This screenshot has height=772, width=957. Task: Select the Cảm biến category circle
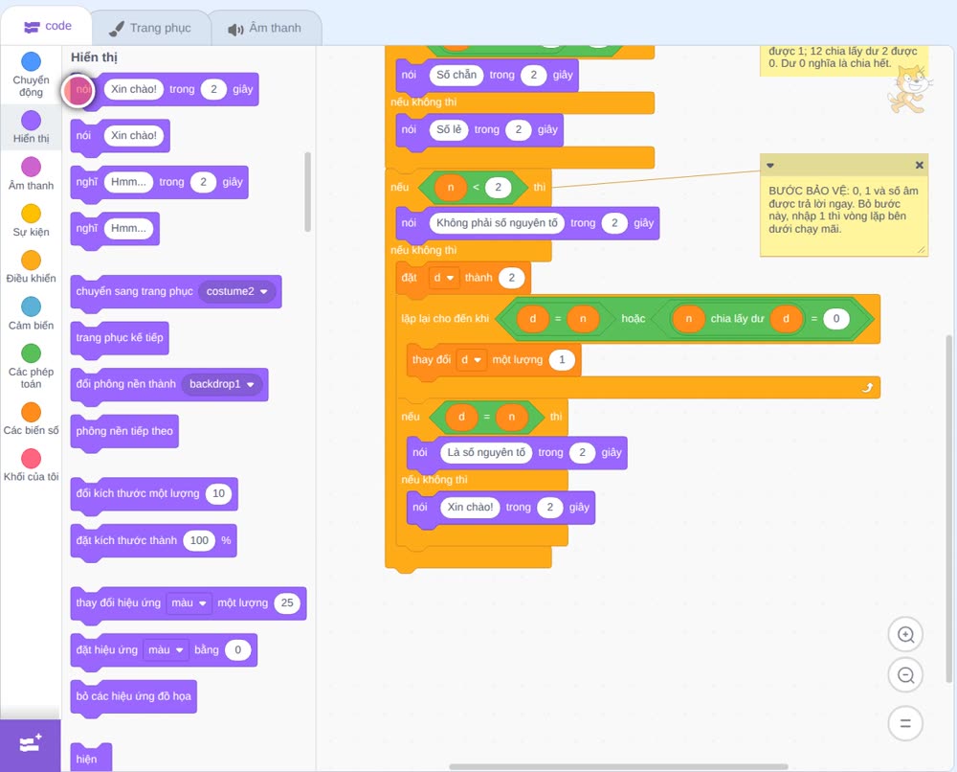(32, 307)
